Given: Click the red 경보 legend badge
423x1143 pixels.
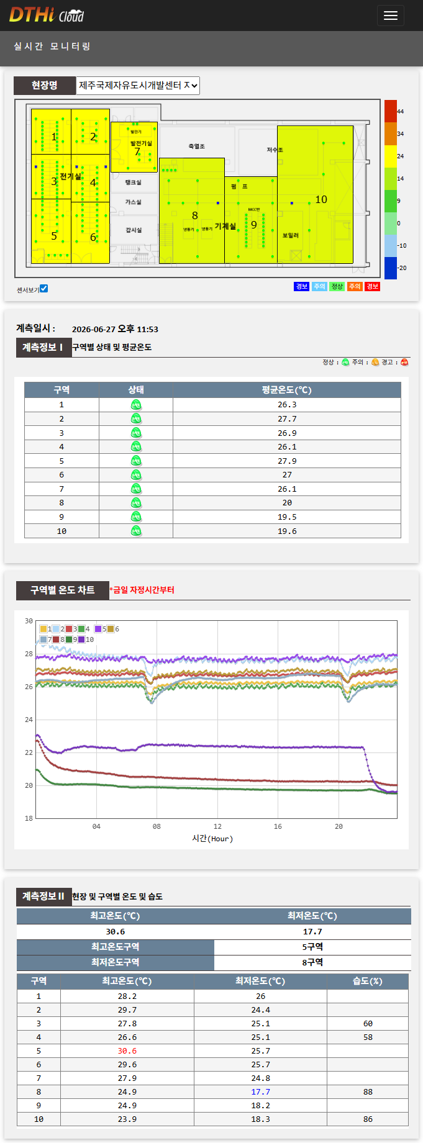Looking at the screenshot, I should [x=372, y=286].
